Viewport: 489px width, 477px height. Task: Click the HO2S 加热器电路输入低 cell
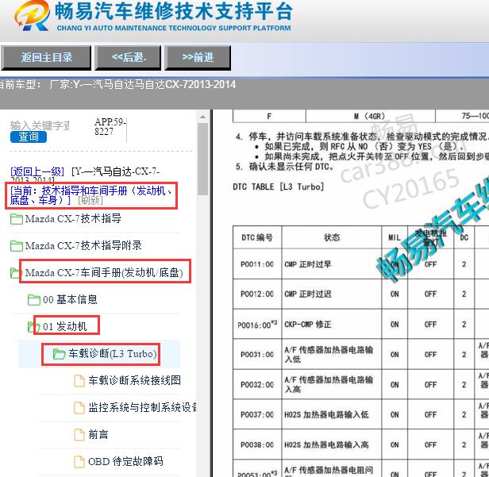click(x=332, y=414)
